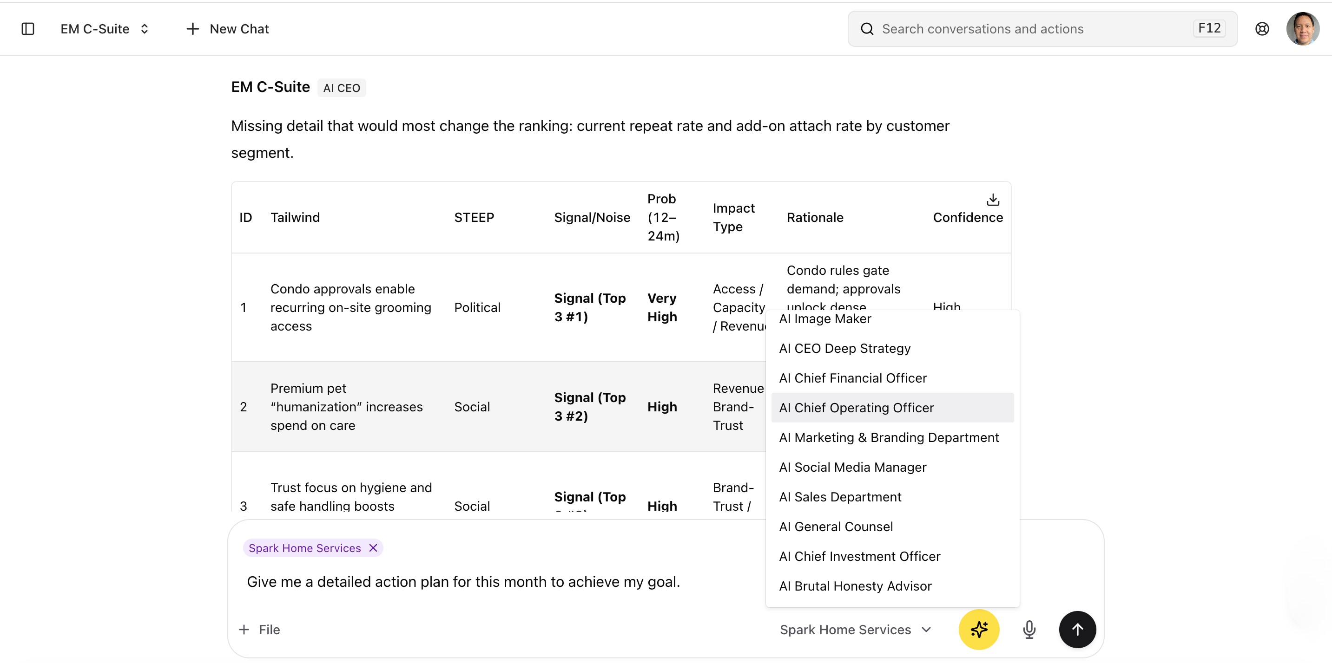Click the Confidence column header

968,217
